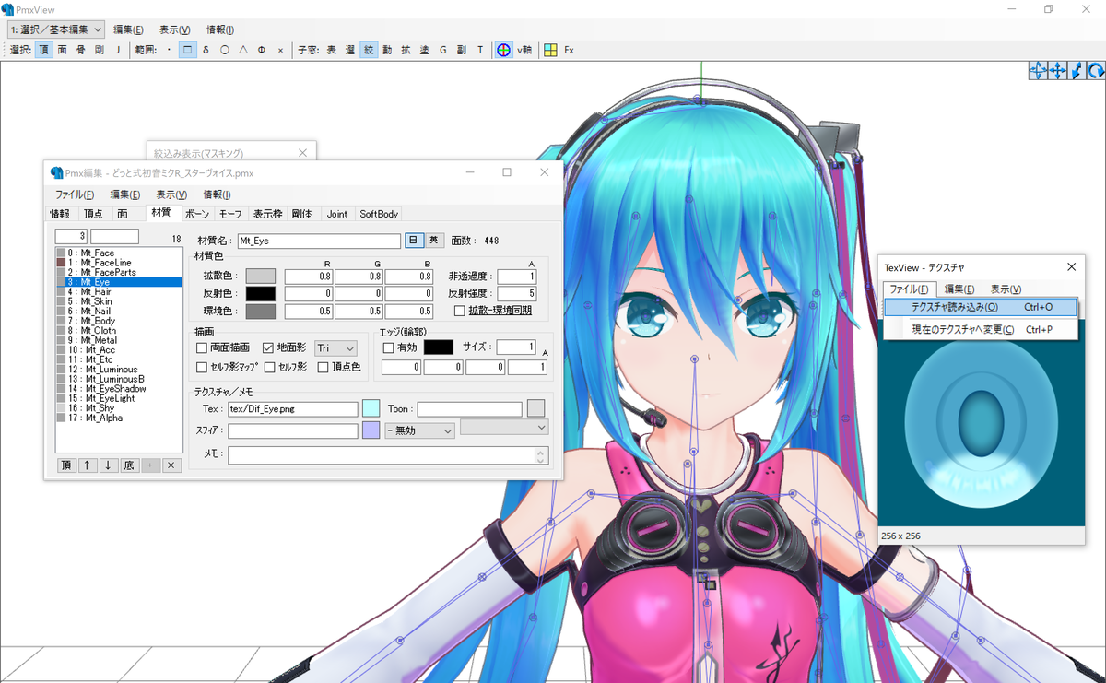The image size is (1106, 683).
Task: Click the 拡散色 diffuse color swatch
Action: (260, 276)
